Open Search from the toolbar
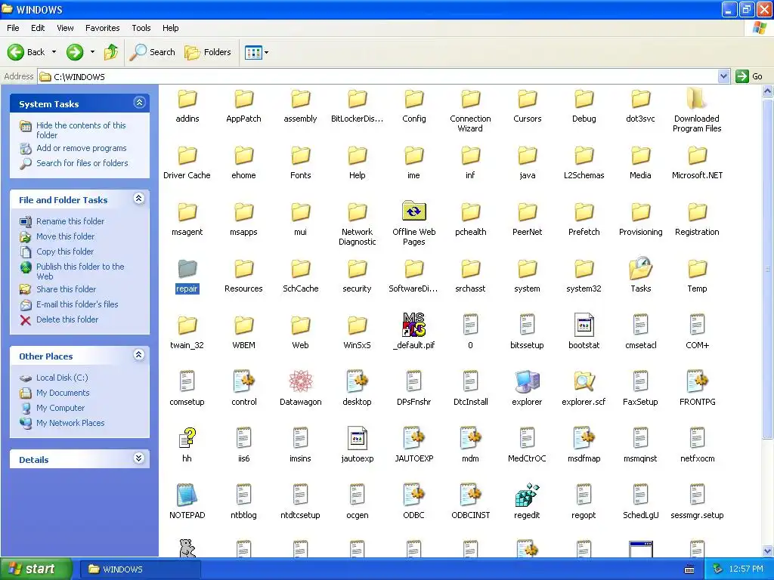 152,52
